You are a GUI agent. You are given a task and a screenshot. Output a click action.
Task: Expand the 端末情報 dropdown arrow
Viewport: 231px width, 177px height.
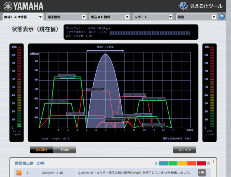pos(84,17)
